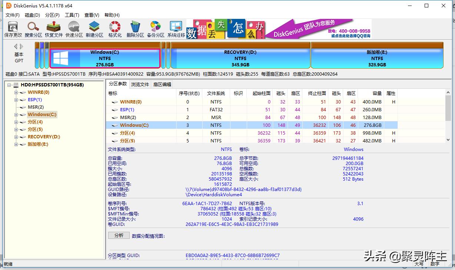Click the 数字 status bar indicator
Image resolution: width=455 pixels, height=270 pixels.
click(434, 264)
